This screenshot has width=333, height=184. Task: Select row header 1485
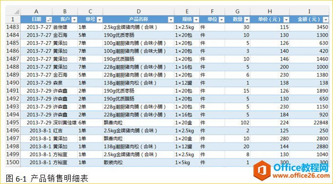(x=13, y=43)
